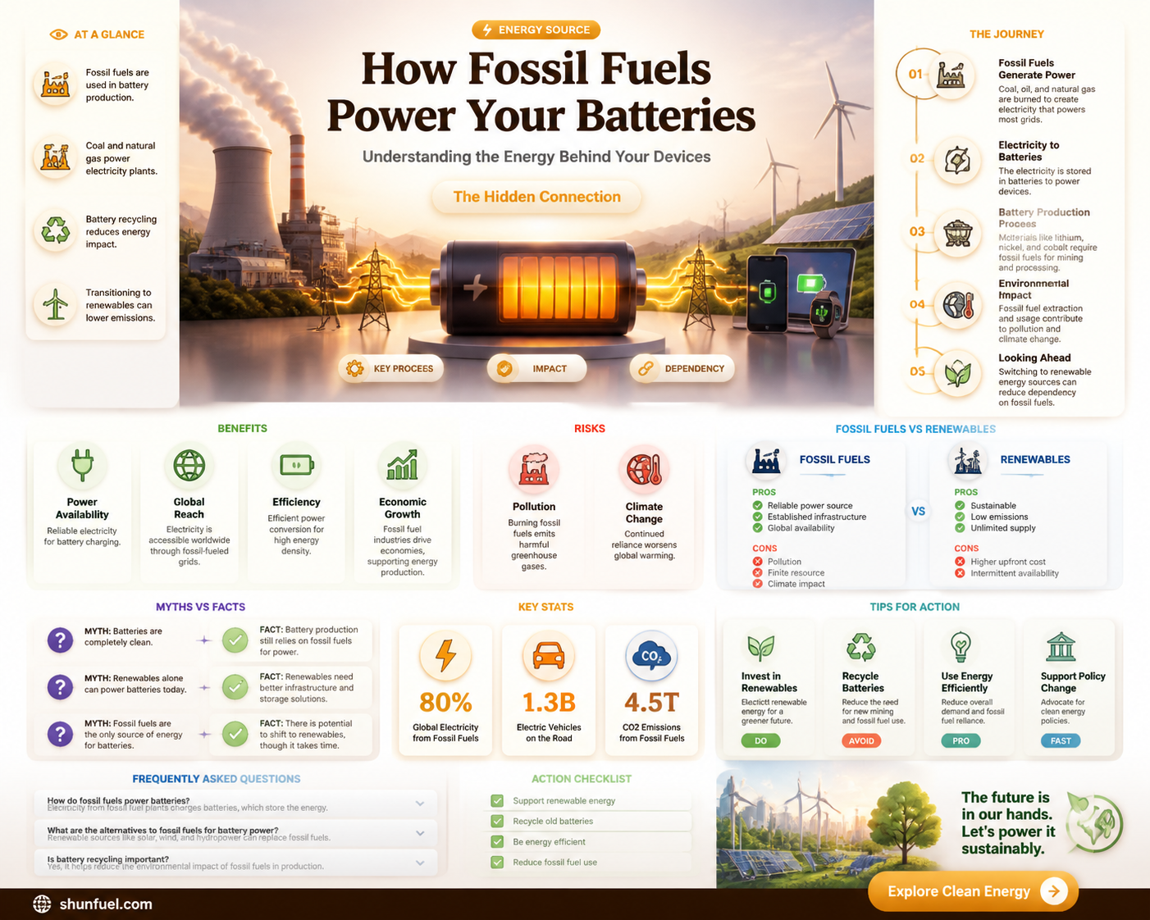Click the chain link icon in Dependency pill
This screenshot has width=1150, height=920.
tap(646, 369)
